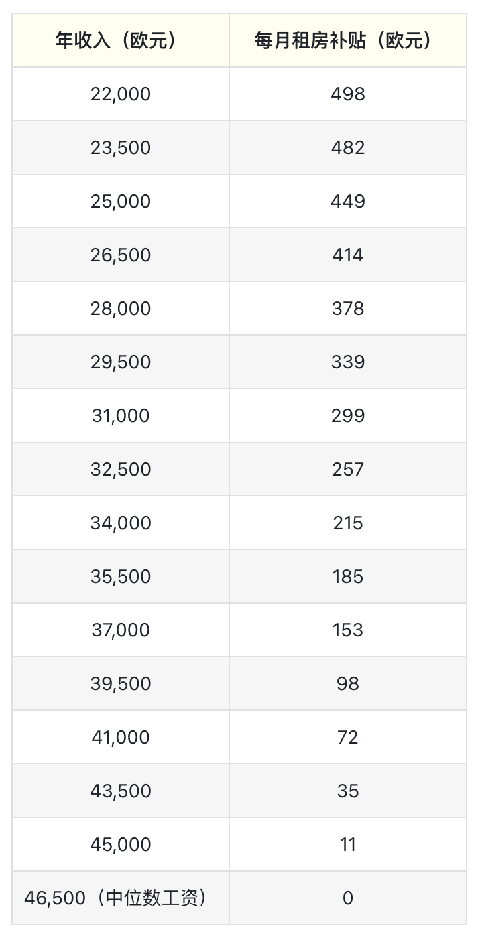Select the 22,000 income cell
480x946 pixels.
(x=121, y=94)
